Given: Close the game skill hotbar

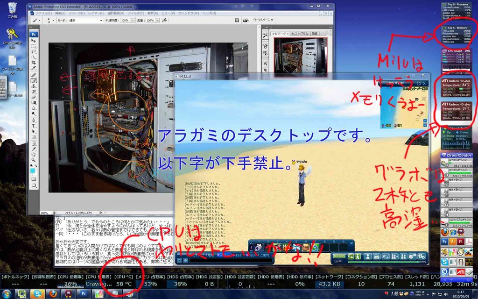Looking at the screenshot, I should point(351,242).
